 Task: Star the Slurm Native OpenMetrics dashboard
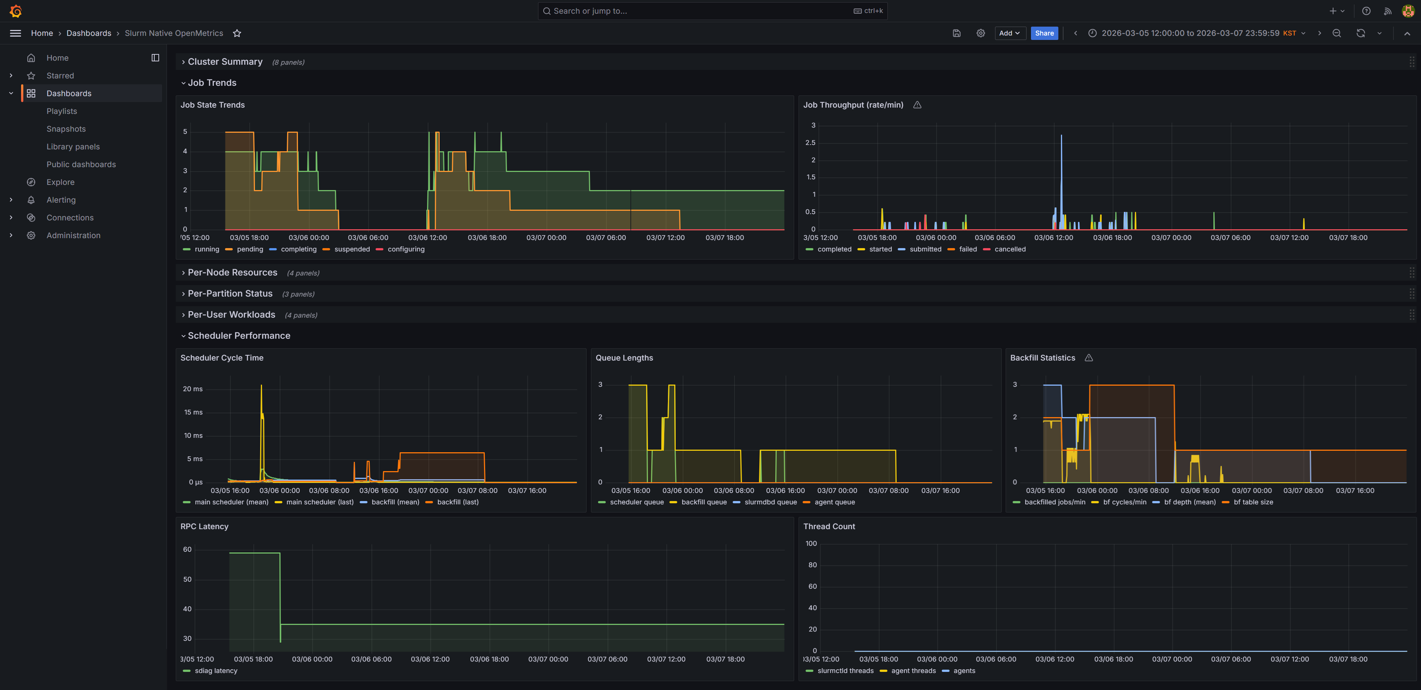click(x=237, y=33)
